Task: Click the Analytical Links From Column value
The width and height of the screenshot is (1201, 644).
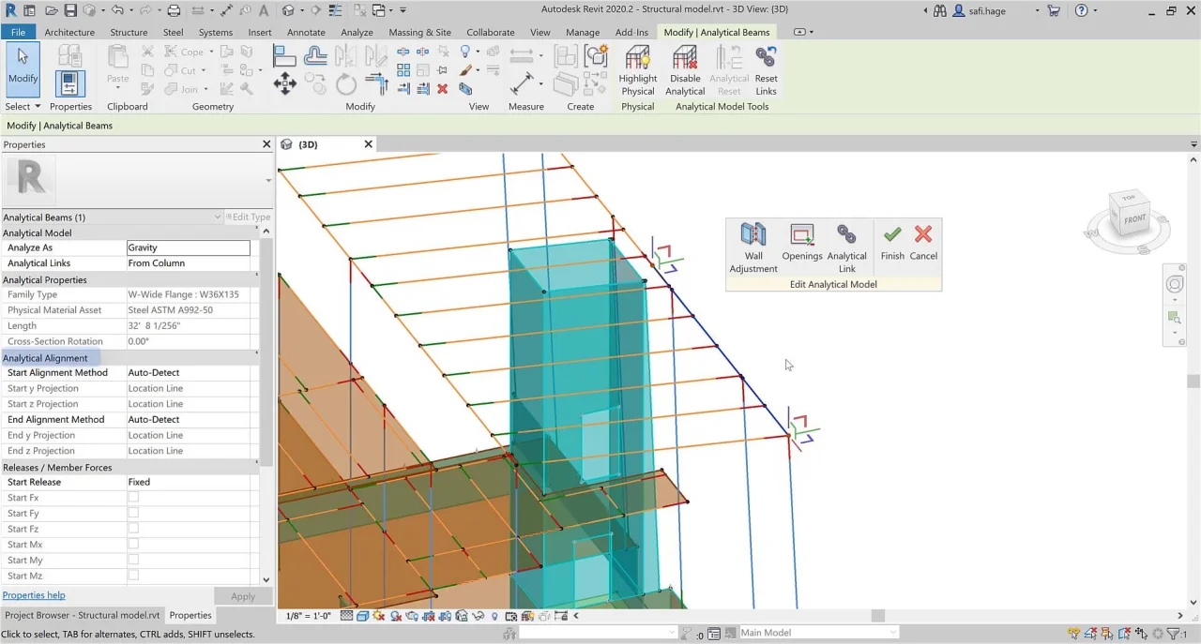Action: pyautogui.click(x=190, y=263)
